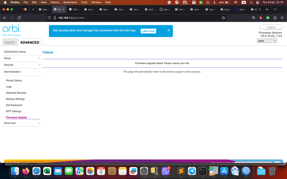Click the bookmark star icon in address bar
This screenshot has width=287, height=179.
point(223,18)
